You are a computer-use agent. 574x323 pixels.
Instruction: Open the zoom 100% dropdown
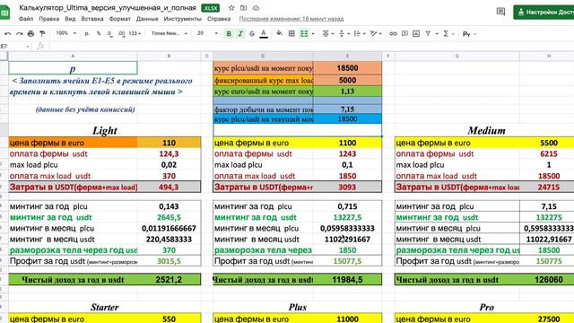[65, 33]
